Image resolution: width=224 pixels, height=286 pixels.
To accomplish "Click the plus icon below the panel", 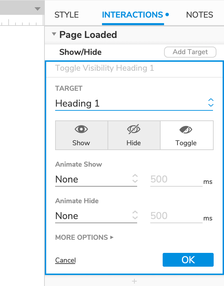I will click(134, 282).
